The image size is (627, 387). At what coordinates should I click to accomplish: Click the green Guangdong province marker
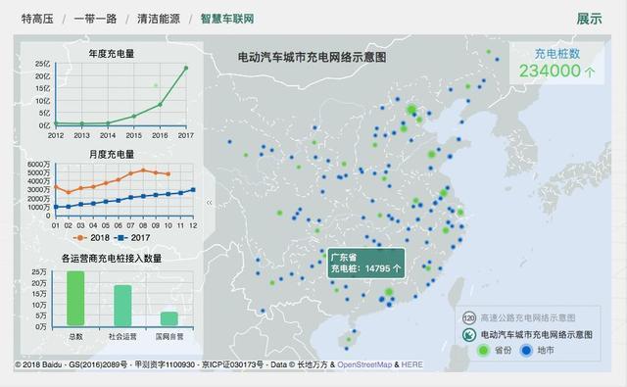pos(389,292)
